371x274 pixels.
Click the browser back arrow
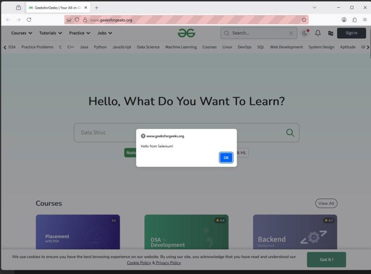(8, 20)
